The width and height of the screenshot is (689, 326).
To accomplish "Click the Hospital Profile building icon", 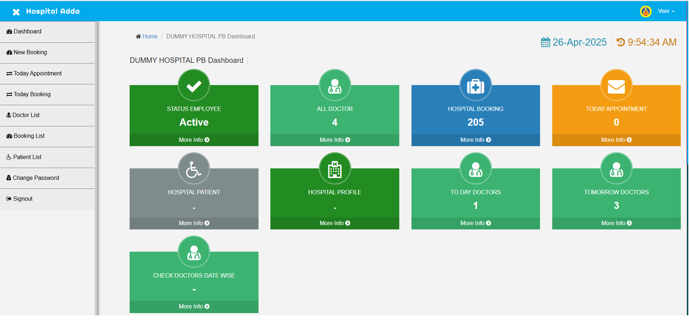I will [x=335, y=169].
